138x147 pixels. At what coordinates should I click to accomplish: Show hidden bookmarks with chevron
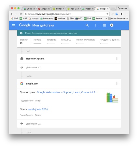click(106, 18)
